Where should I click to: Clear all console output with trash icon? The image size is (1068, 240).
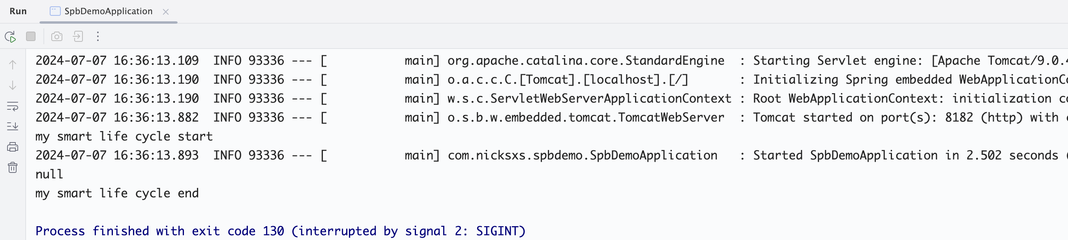pos(13,167)
